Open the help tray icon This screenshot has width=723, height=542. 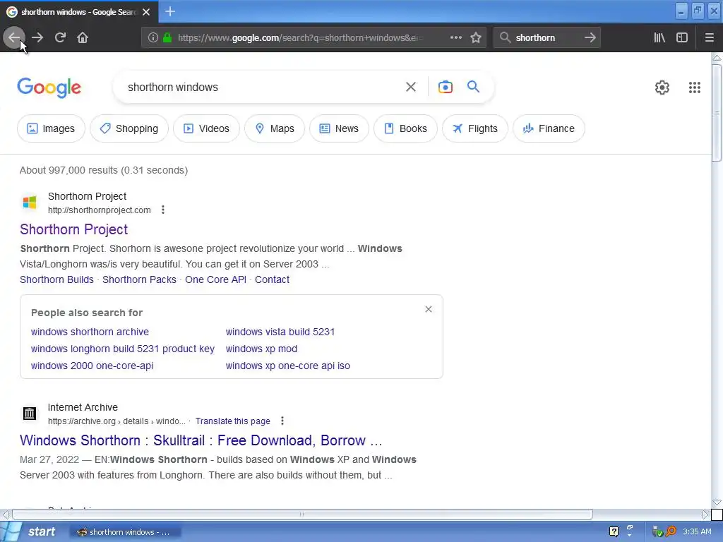click(614, 532)
